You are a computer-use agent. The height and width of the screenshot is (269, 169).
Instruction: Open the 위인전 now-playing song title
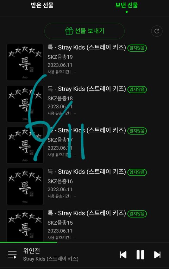(x=32, y=251)
